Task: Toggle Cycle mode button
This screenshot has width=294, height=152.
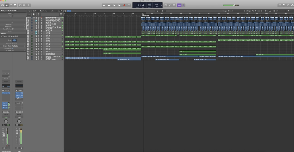Action: [x=129, y=5]
